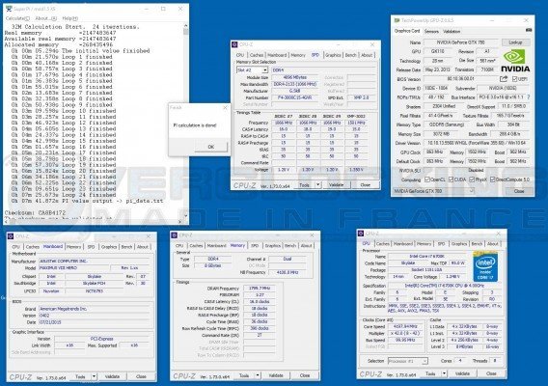
Task: Click Close in the CPU-Z CPU window
Action: (491, 373)
